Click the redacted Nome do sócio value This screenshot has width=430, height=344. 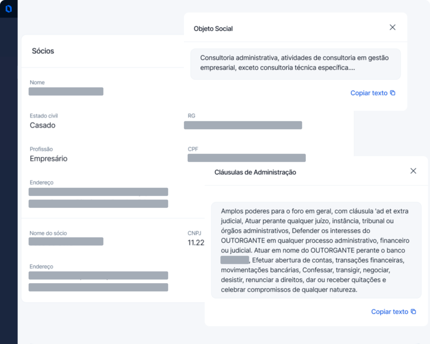tap(66, 242)
